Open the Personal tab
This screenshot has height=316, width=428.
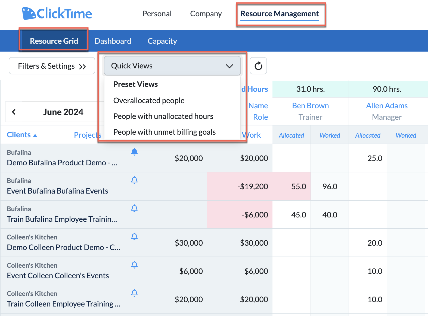157,14
